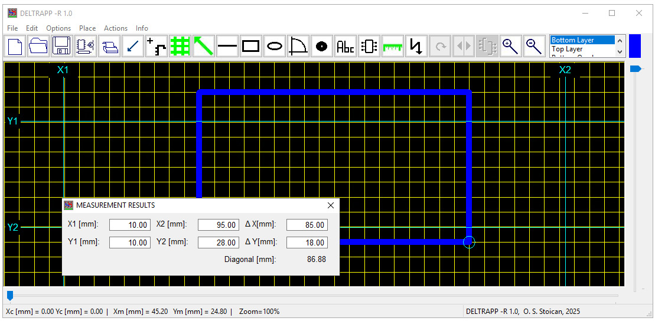Click the blue layer color swatch
655x321 pixels.
(x=635, y=46)
